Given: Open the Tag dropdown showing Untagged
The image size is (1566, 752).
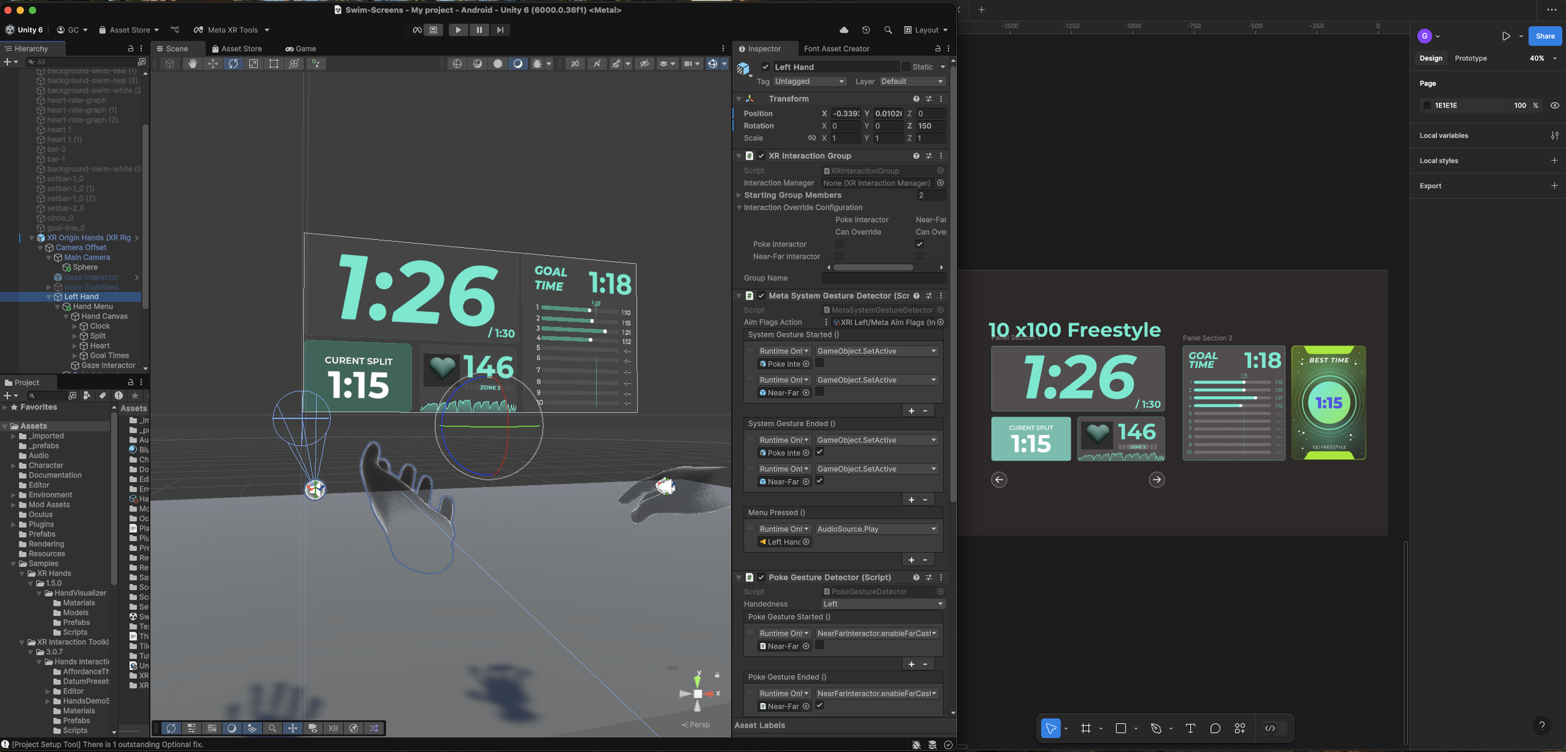Looking at the screenshot, I should click(x=809, y=81).
